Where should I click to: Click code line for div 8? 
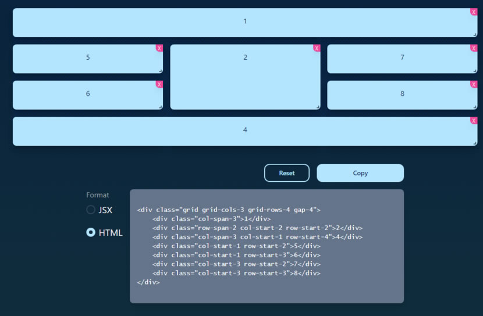(x=236, y=273)
